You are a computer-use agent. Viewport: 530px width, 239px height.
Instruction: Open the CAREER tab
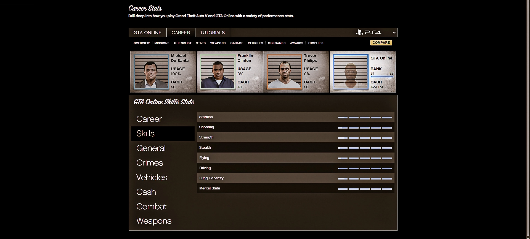181,32
